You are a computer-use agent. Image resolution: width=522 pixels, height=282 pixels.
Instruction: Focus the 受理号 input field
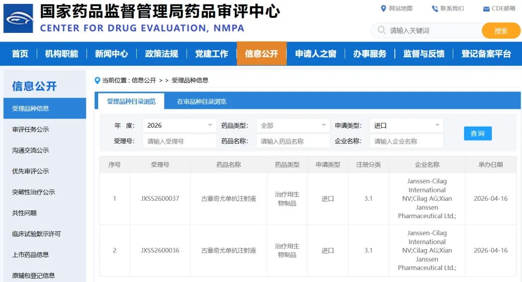click(179, 141)
